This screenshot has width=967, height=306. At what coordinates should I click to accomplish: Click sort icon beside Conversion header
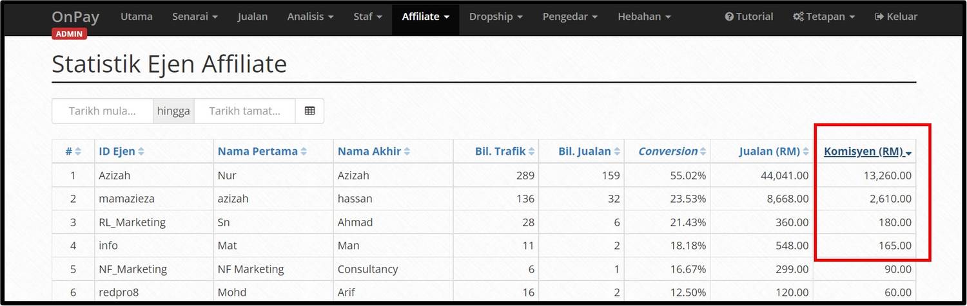703,152
